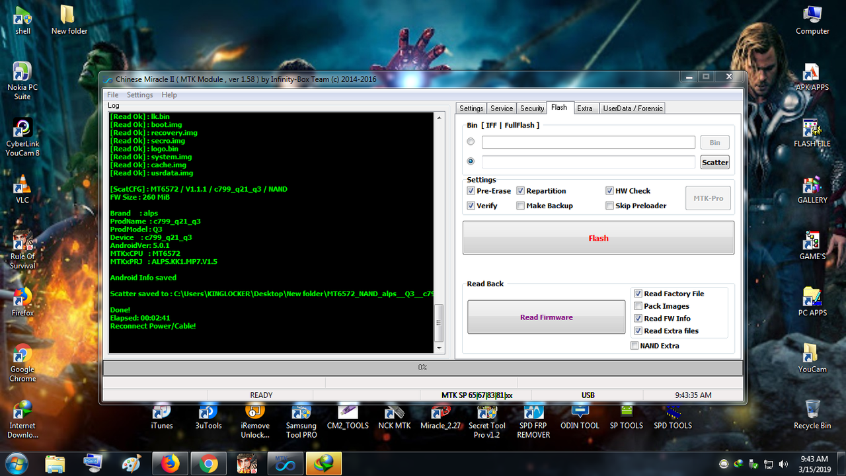
Task: Launch 3uTools desktop shortcut
Action: click(208, 416)
